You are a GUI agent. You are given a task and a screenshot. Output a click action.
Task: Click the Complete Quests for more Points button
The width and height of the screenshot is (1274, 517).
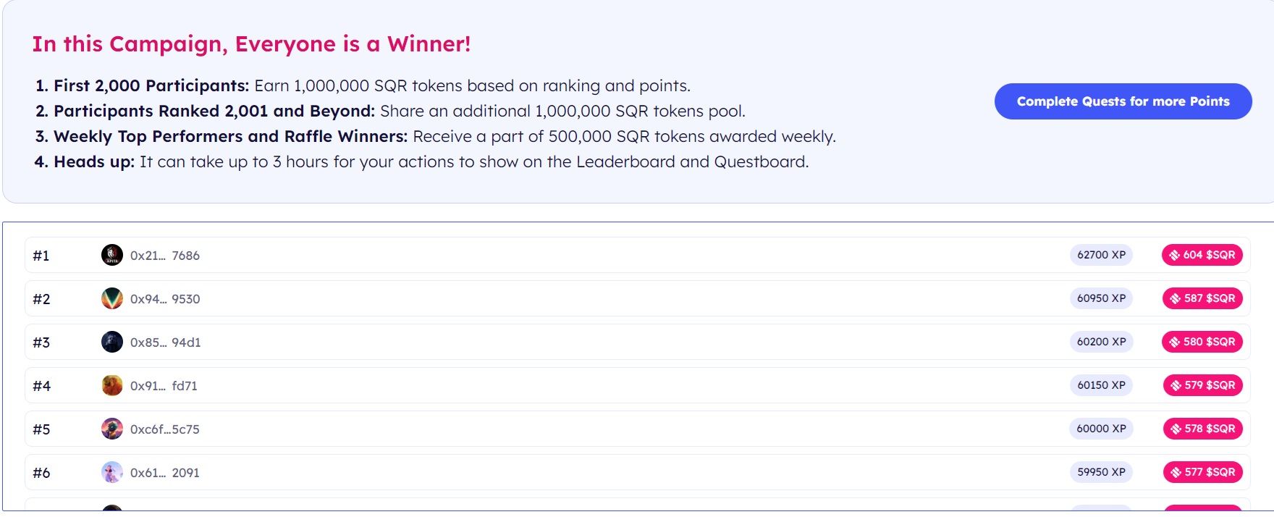click(x=1123, y=101)
